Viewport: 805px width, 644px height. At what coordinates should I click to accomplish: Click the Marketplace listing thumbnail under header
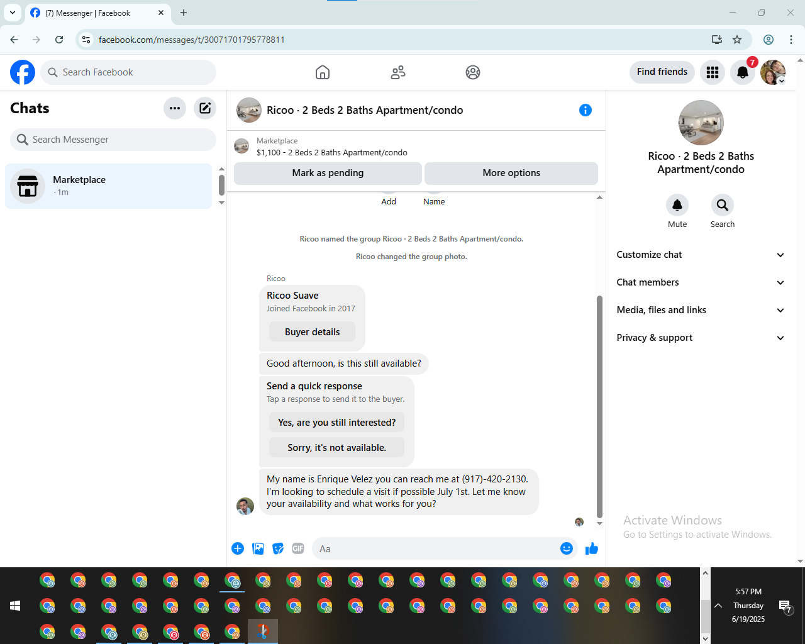pos(241,147)
